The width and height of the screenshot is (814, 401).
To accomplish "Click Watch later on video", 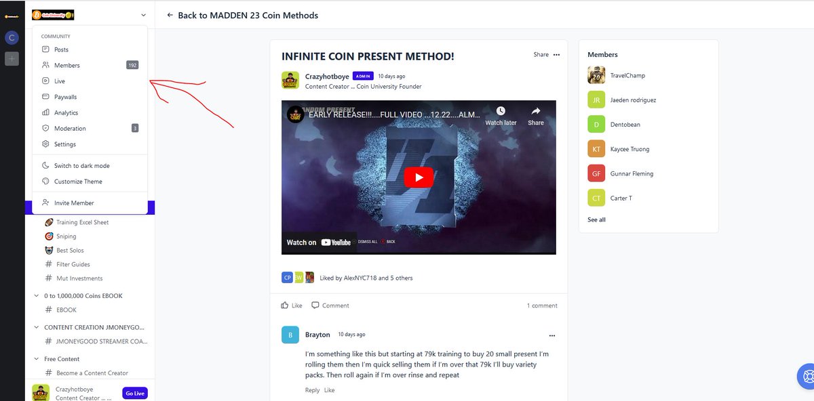I will 501,116.
